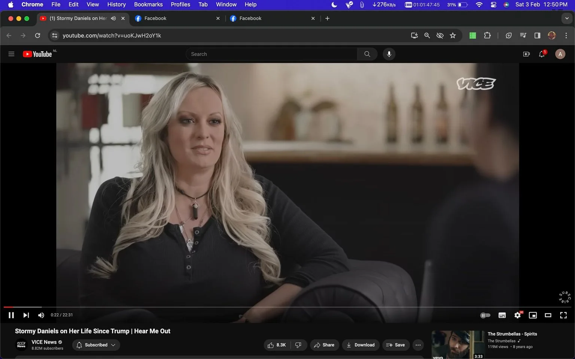Viewport: 575px width, 359px height.
Task: Open the Extensions puzzle menu
Action: [x=487, y=36]
